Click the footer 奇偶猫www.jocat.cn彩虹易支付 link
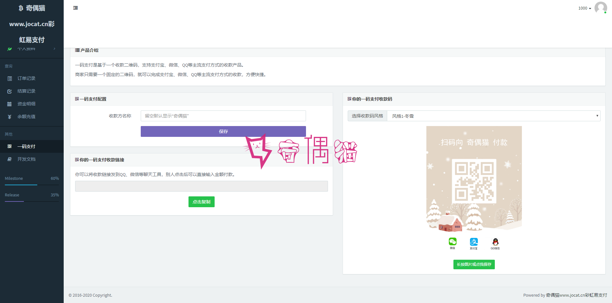Screen dimensions: 612x303 click(577, 295)
